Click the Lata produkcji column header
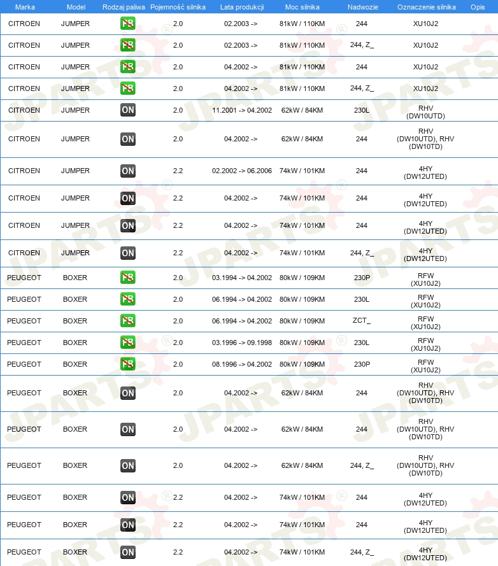The image size is (498, 566). tap(242, 7)
